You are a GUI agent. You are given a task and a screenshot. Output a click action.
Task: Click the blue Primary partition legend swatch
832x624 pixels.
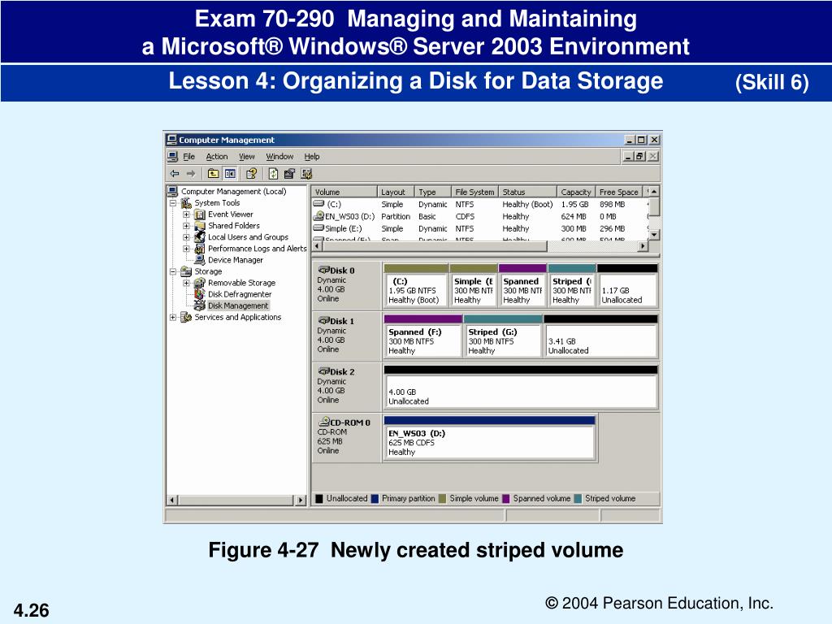pos(375,499)
